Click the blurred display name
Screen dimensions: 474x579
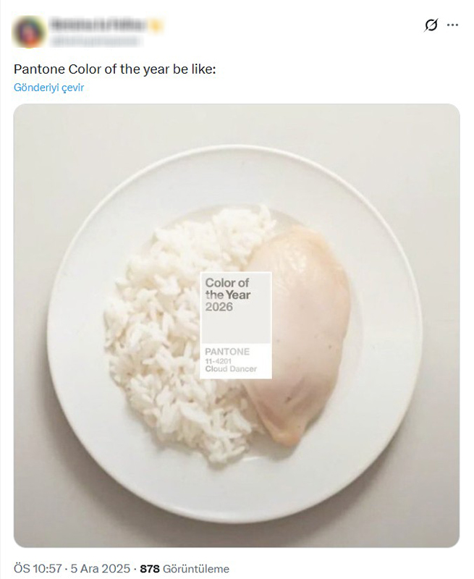tap(98, 25)
